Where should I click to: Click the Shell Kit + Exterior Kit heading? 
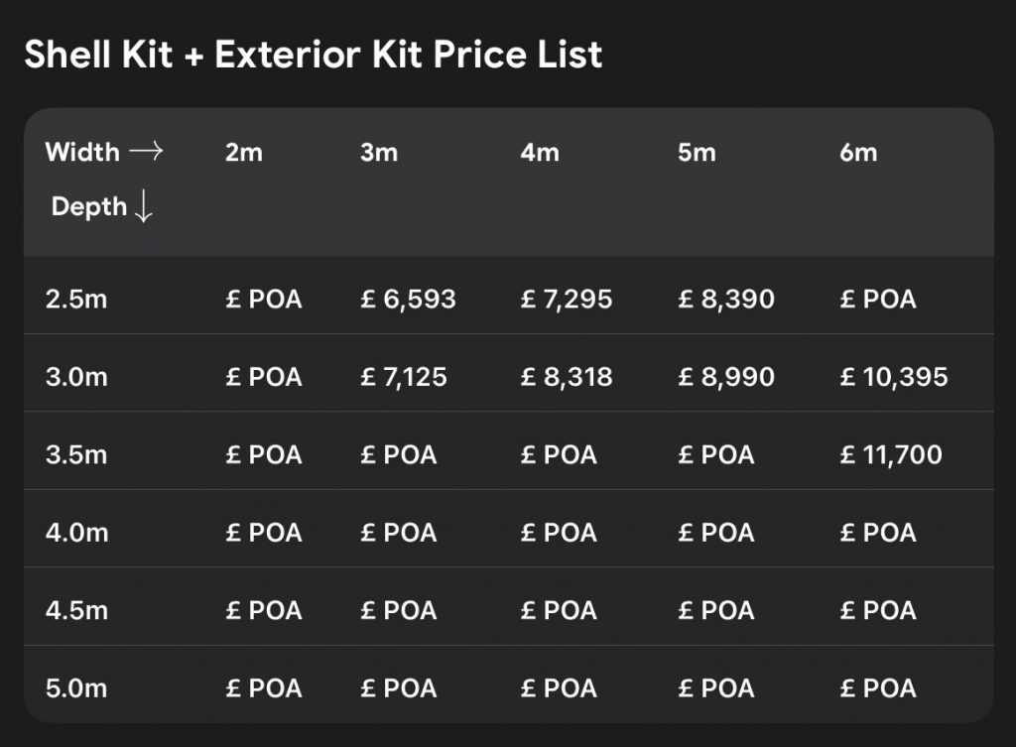tap(313, 54)
